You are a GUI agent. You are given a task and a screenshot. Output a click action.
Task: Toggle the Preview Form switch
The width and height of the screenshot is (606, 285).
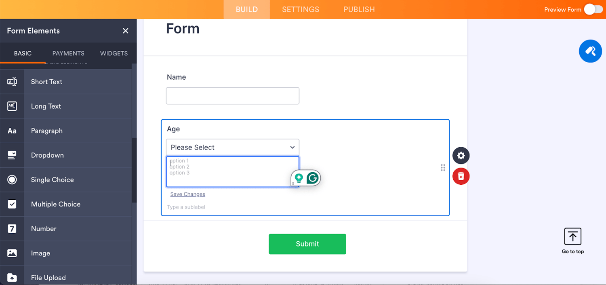[593, 9]
